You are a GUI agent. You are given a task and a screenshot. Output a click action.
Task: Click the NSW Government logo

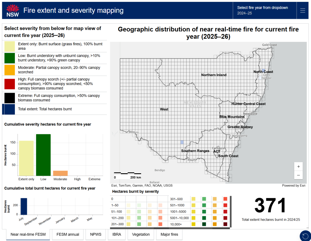[13, 11]
